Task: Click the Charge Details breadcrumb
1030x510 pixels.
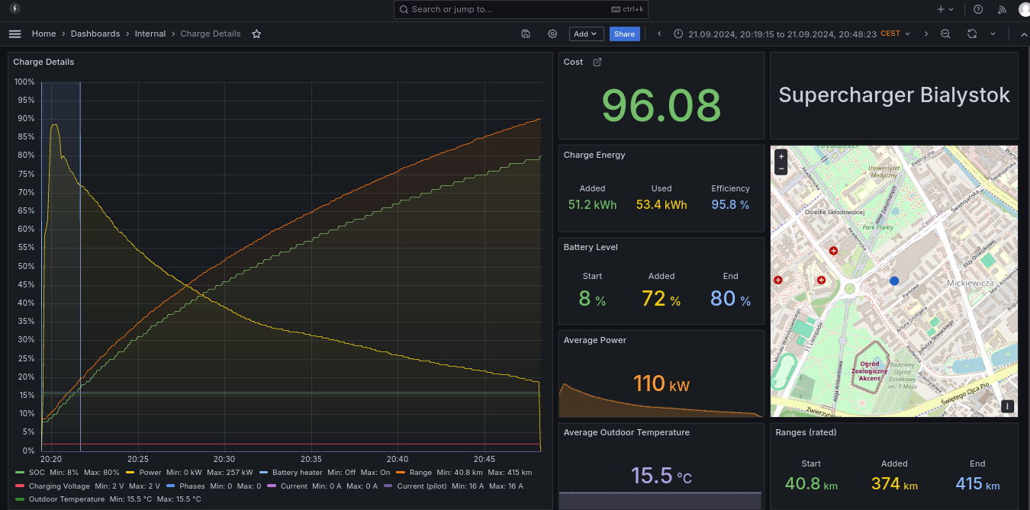Action: tap(211, 34)
